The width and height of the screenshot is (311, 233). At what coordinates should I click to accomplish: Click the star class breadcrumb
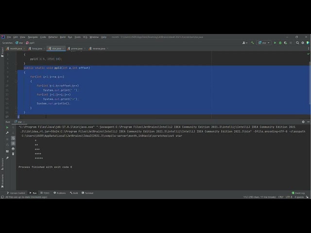coord(19,43)
